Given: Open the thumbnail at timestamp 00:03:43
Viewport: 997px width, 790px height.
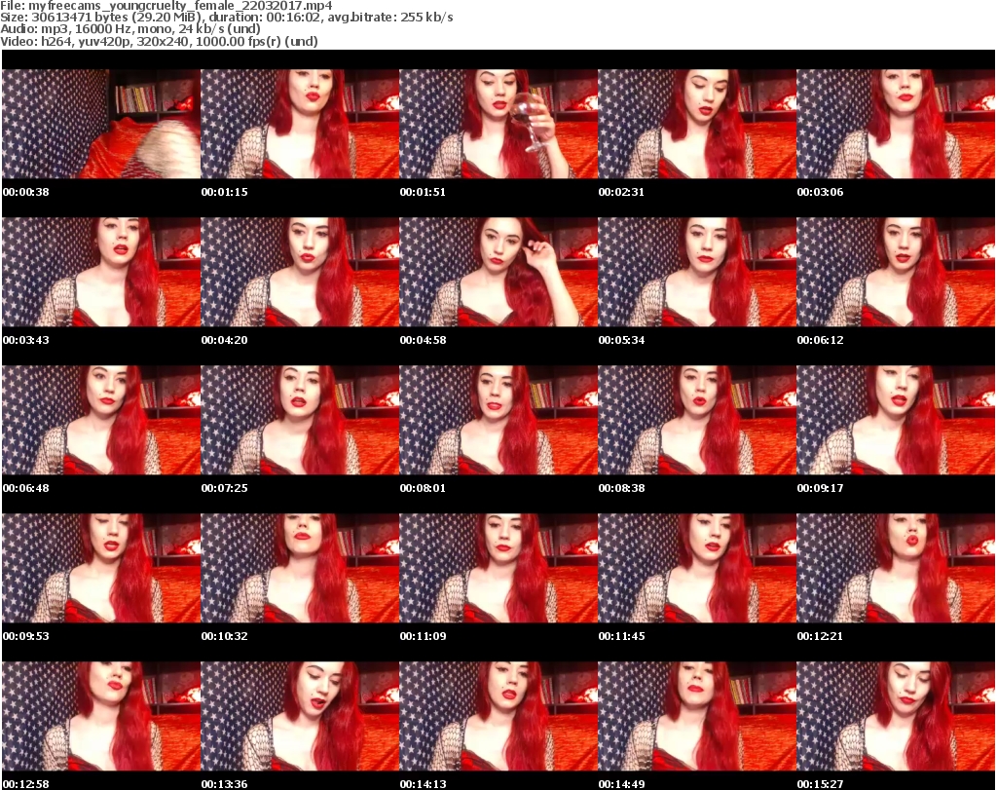Looking at the screenshot, I should point(101,272).
